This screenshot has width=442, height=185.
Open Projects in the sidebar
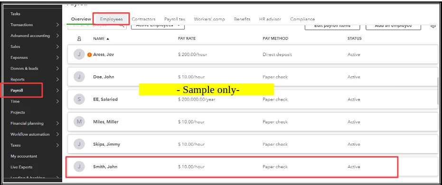18,112
